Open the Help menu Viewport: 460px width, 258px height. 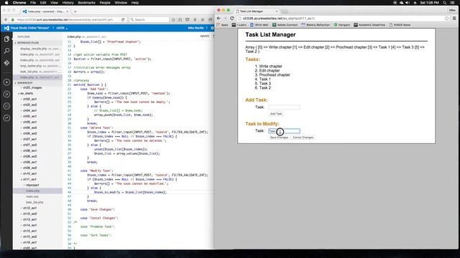135,3
